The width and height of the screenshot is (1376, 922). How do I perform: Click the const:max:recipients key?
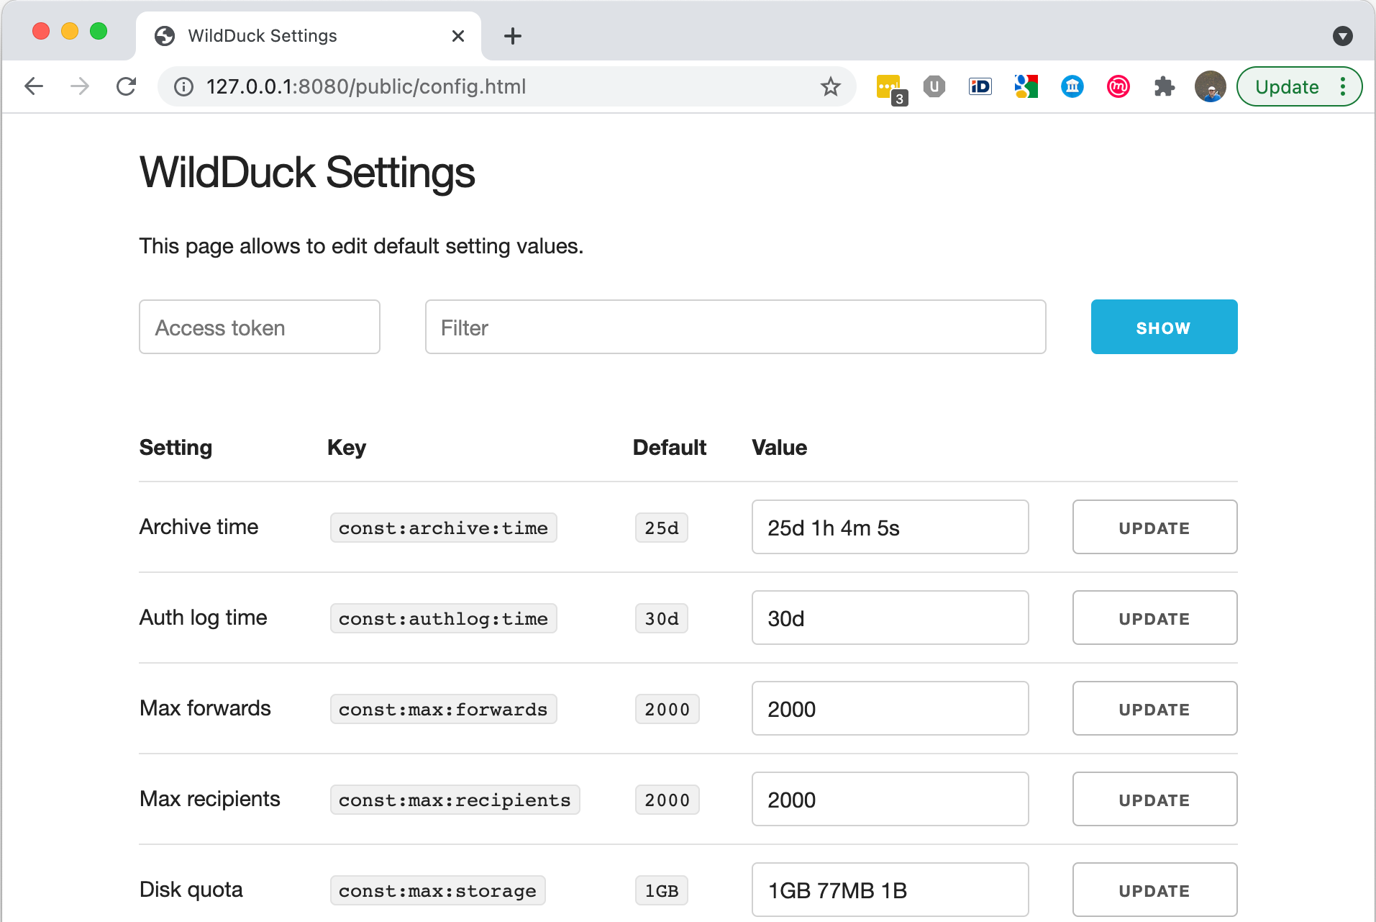click(455, 800)
